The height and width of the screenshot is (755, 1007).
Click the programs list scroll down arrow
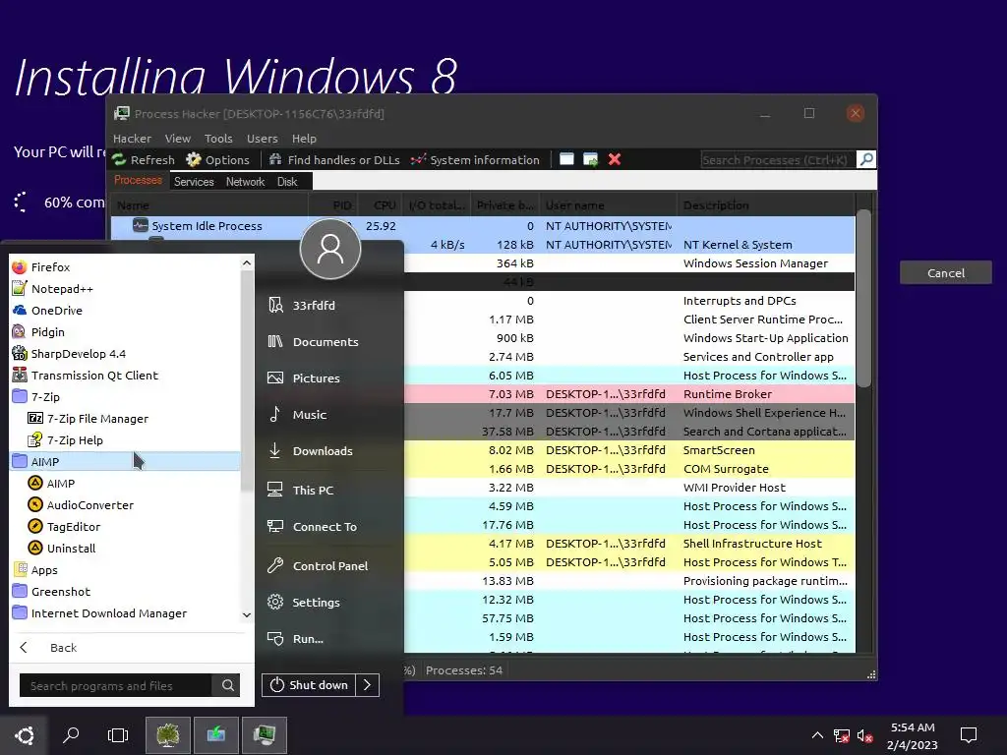tap(247, 615)
